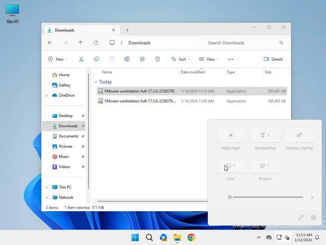
Task: Open the Sort dropdown
Action: coord(181,59)
